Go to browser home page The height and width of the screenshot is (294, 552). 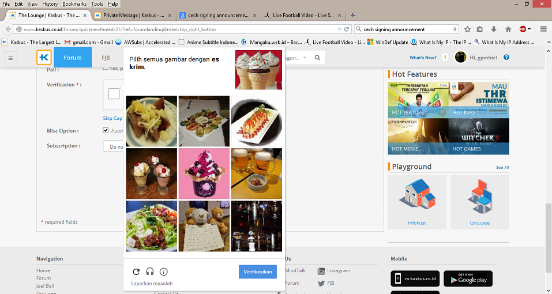pos(508,29)
